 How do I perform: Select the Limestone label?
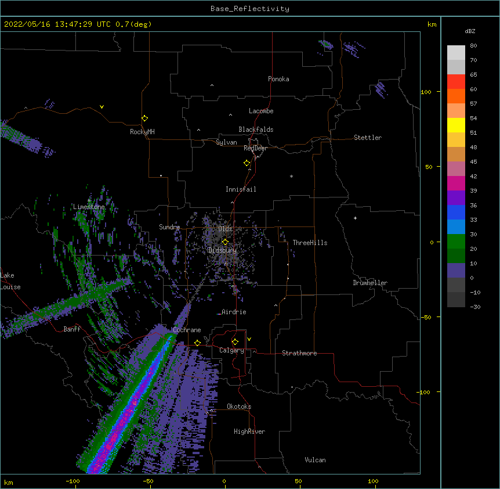pyautogui.click(x=89, y=207)
